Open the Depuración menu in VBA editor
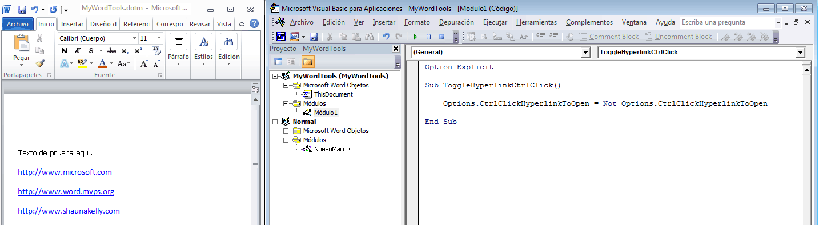This screenshot has width=819, height=225. (456, 22)
